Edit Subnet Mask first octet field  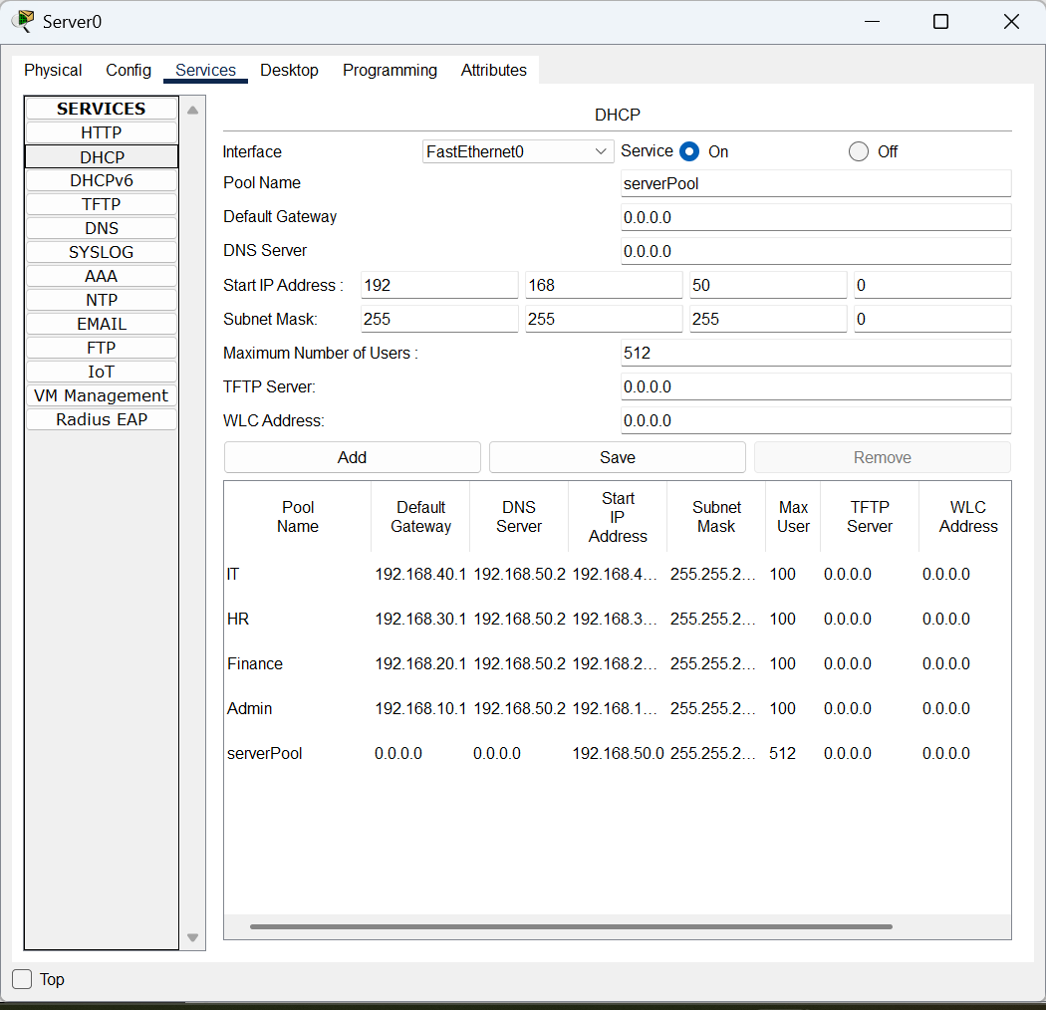pyautogui.click(x=439, y=319)
